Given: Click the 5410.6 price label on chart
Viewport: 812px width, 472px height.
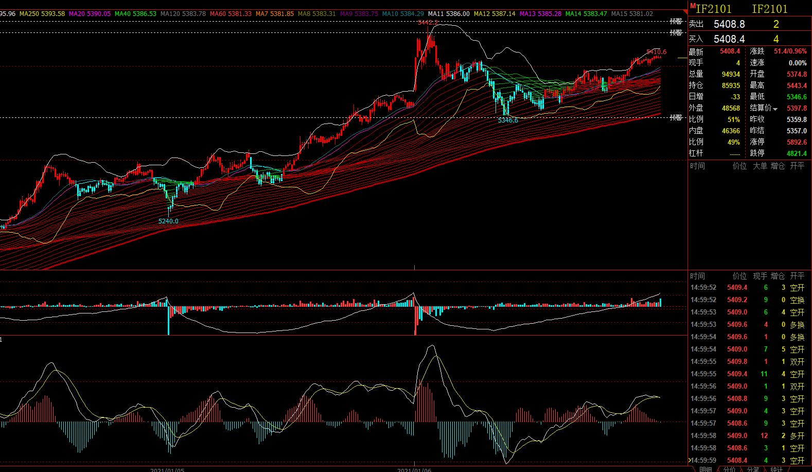Looking at the screenshot, I should point(656,52).
